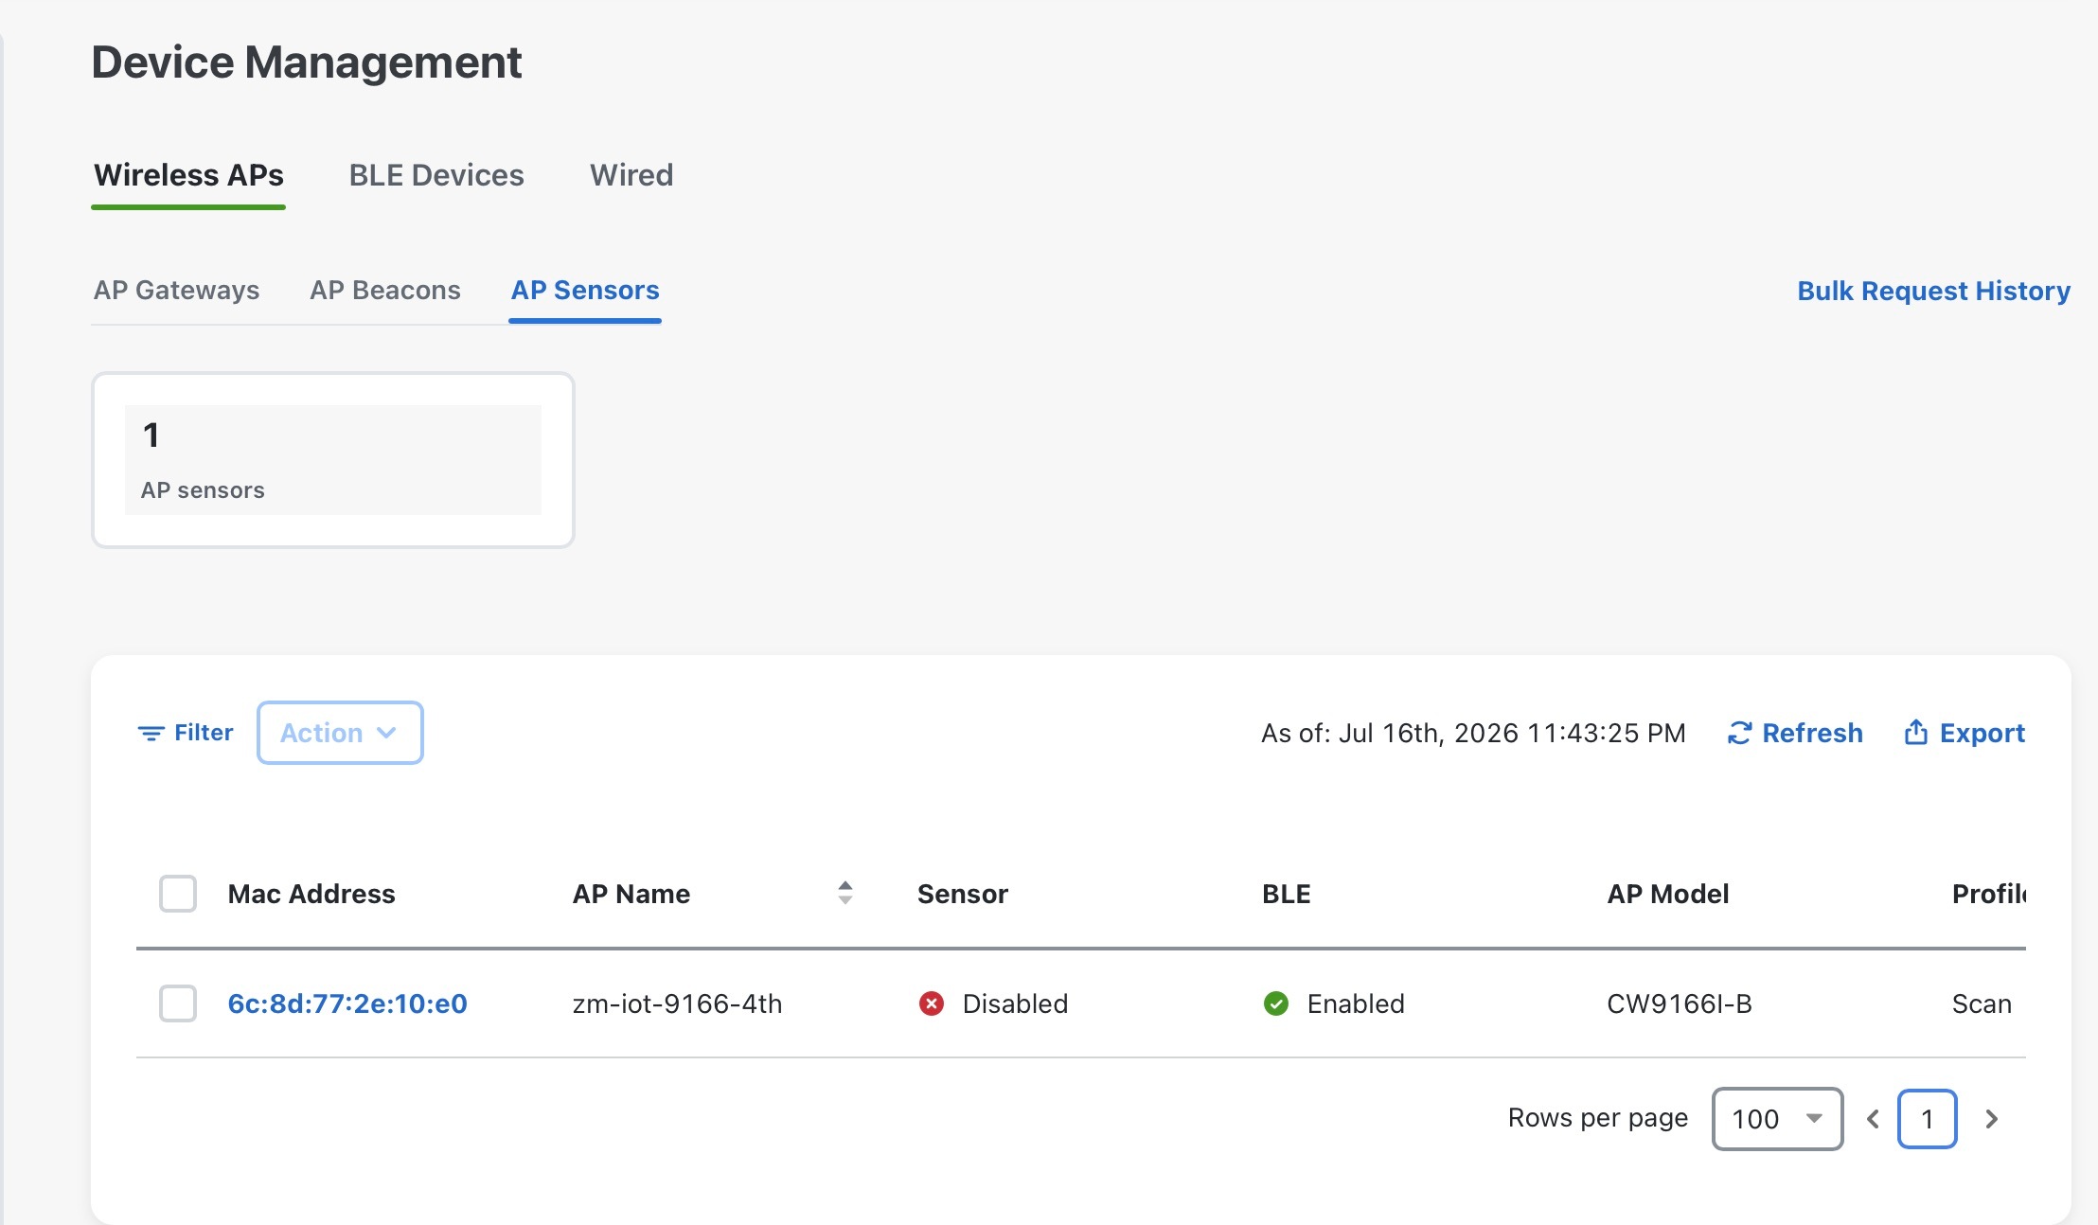Image resolution: width=2098 pixels, height=1225 pixels.
Task: Select the AP Sensors sub-tab
Action: (585, 290)
